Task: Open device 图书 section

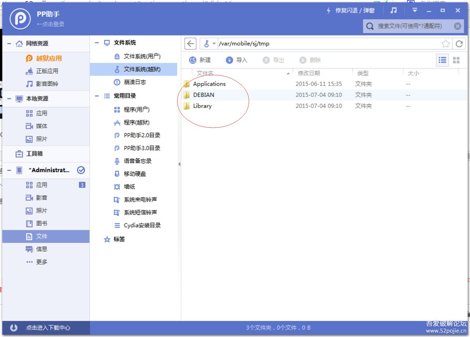Action: [46, 224]
